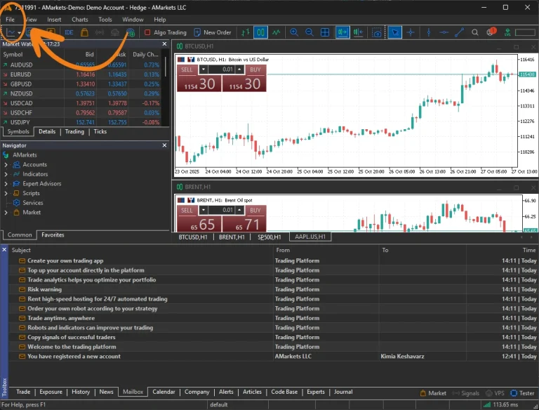Close the Navigator panel
Image resolution: width=539 pixels, height=410 pixels.
pyautogui.click(x=165, y=145)
